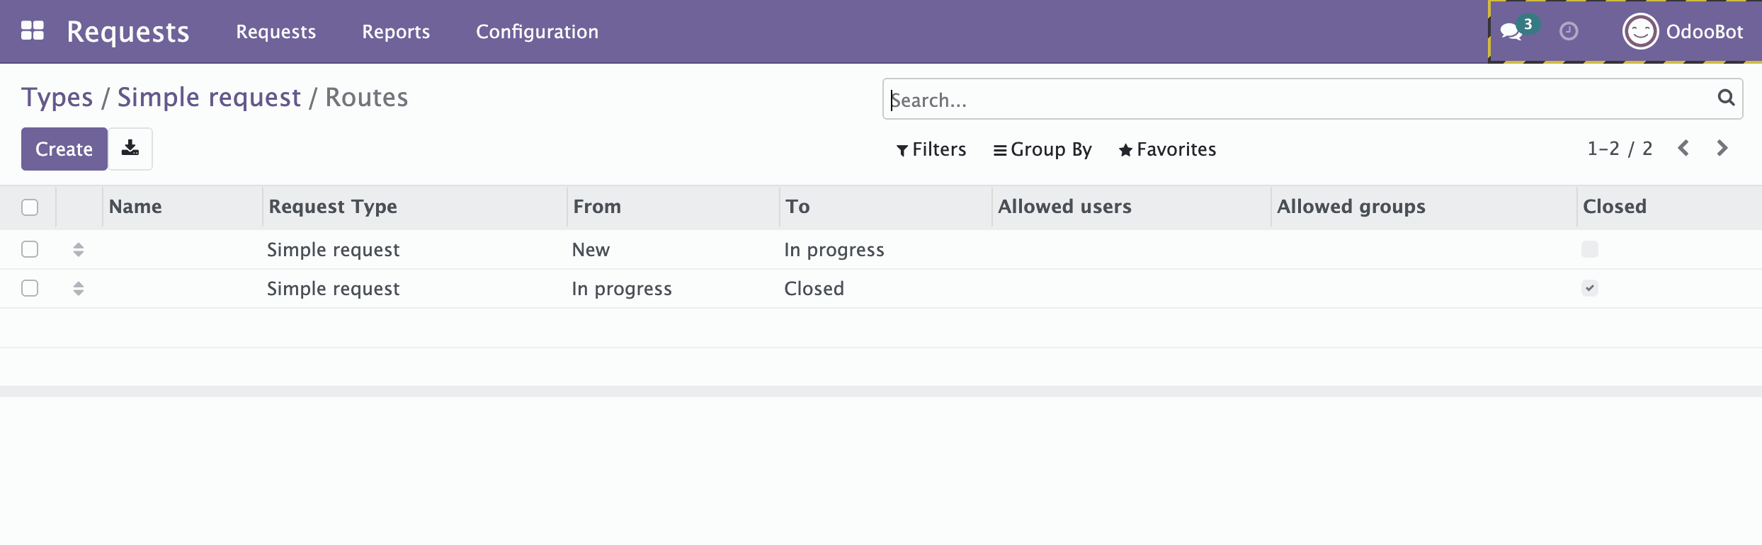Click the drag handle of New route row
The image size is (1762, 545).
[x=79, y=249]
